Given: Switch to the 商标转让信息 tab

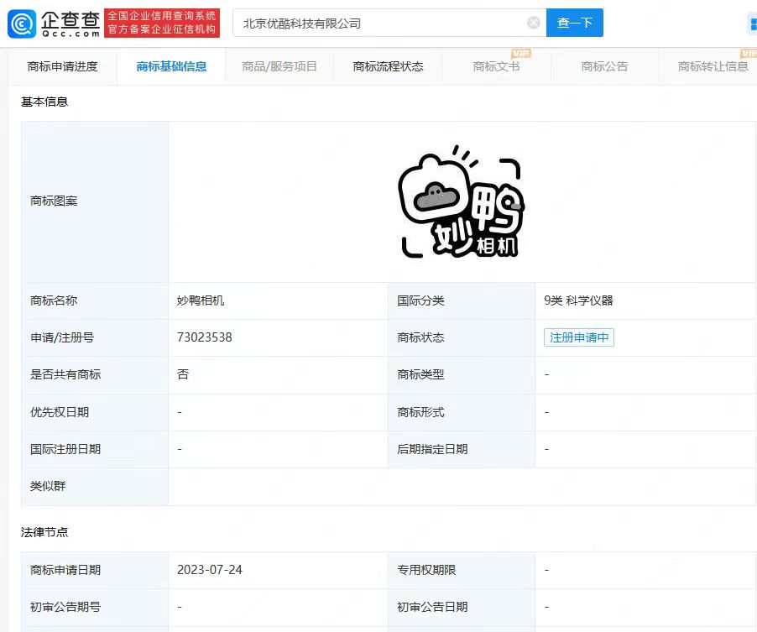Looking at the screenshot, I should point(713,66).
